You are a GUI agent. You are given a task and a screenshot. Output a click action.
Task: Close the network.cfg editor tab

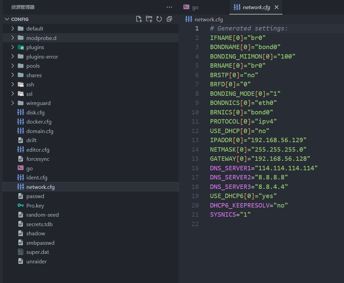tap(277, 7)
